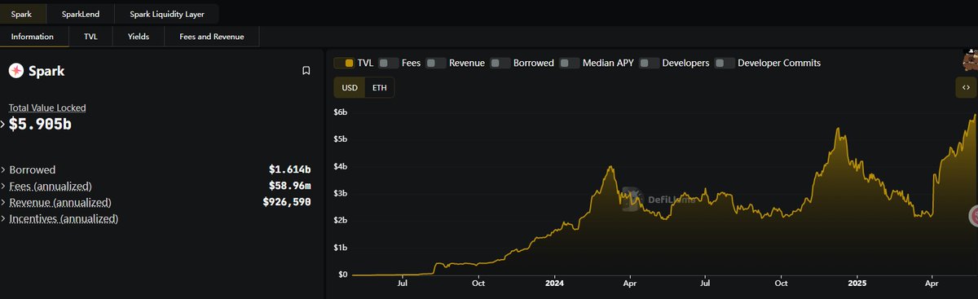Click the first Jul x-axis label

(x=402, y=284)
